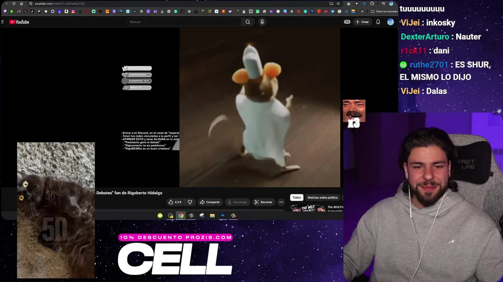Viewport: 503px width, 282px height.
Task: Open the green cloud taskbar app
Action: tap(160, 215)
